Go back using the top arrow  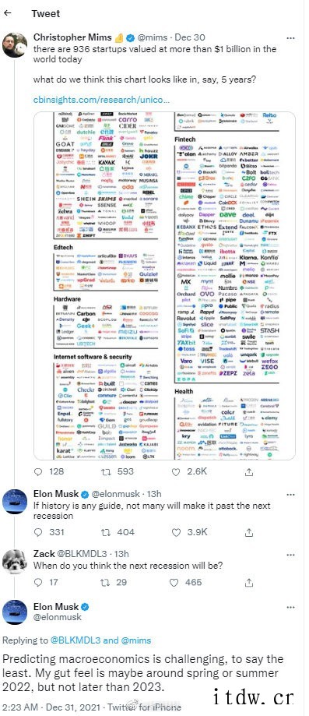click(x=7, y=13)
